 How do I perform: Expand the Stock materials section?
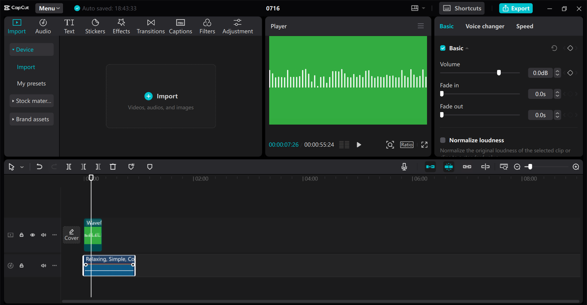[x=32, y=101]
